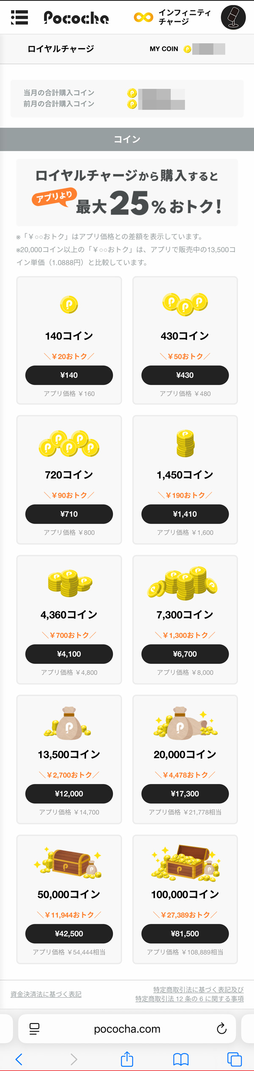The height and width of the screenshot is (1071, 254).
Task: Open the Infinity Charge icon
Action: point(144,17)
